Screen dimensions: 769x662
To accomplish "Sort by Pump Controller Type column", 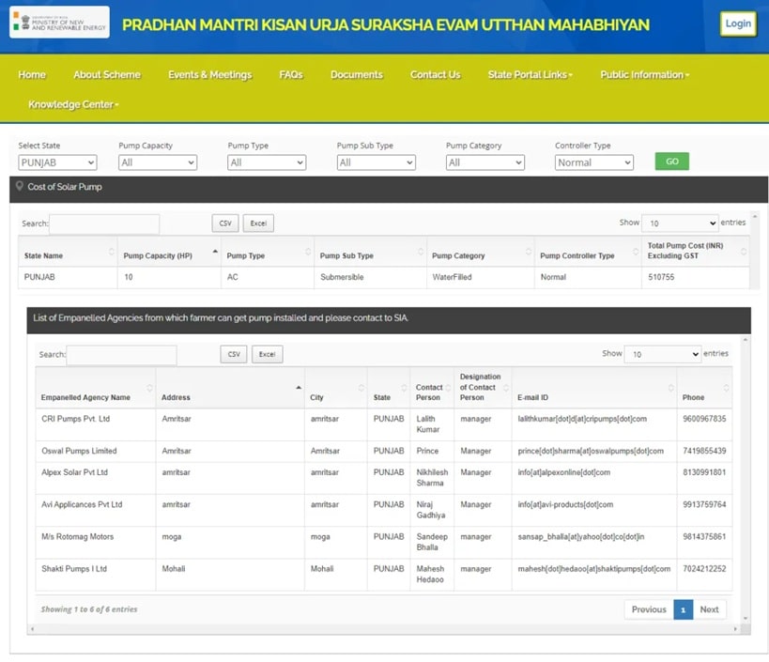I will click(x=588, y=252).
